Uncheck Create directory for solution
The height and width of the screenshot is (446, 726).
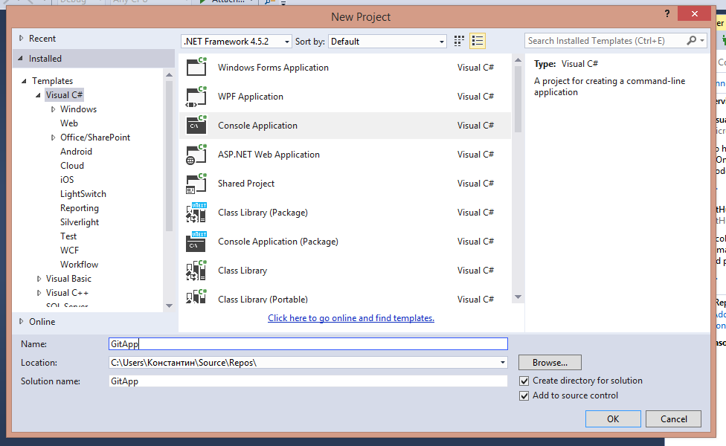[x=524, y=381]
